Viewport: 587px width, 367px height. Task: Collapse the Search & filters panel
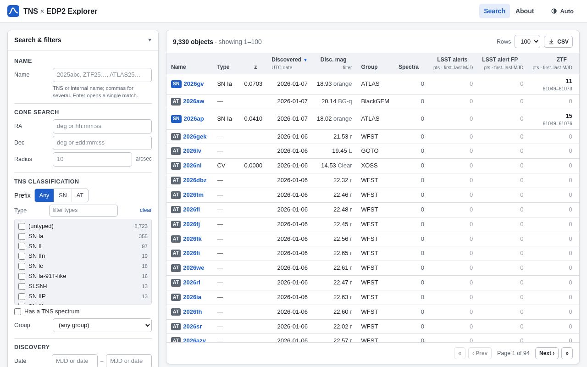click(150, 40)
